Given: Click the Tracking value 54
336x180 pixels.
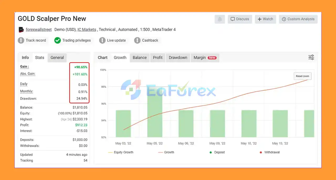Looking at the screenshot, I should tap(86, 160).
